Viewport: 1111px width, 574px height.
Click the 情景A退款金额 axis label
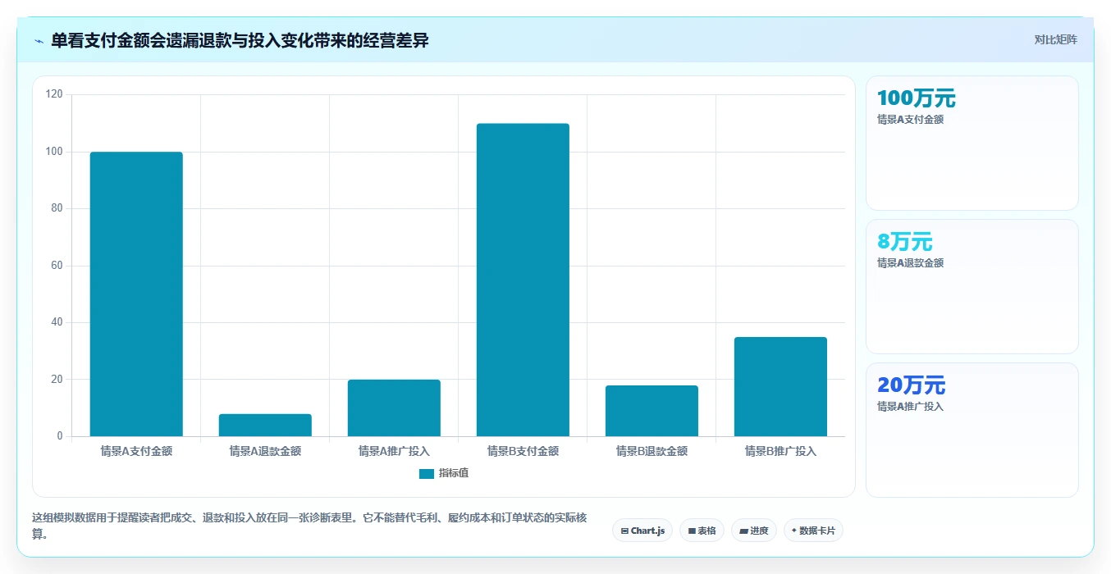(x=265, y=451)
